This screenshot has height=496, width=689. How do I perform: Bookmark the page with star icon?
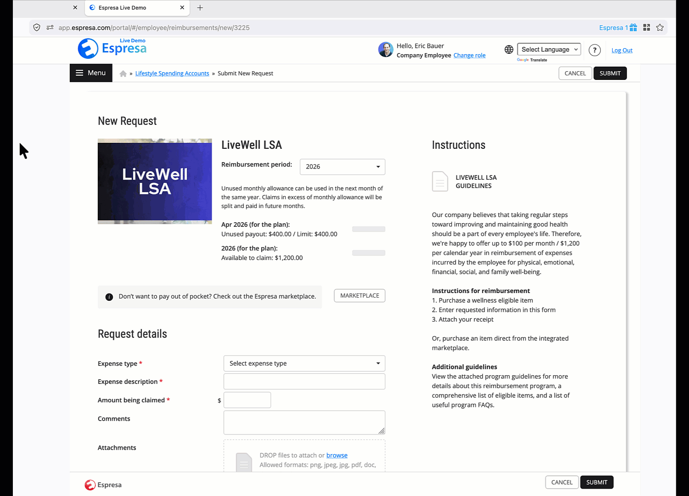[x=660, y=28]
